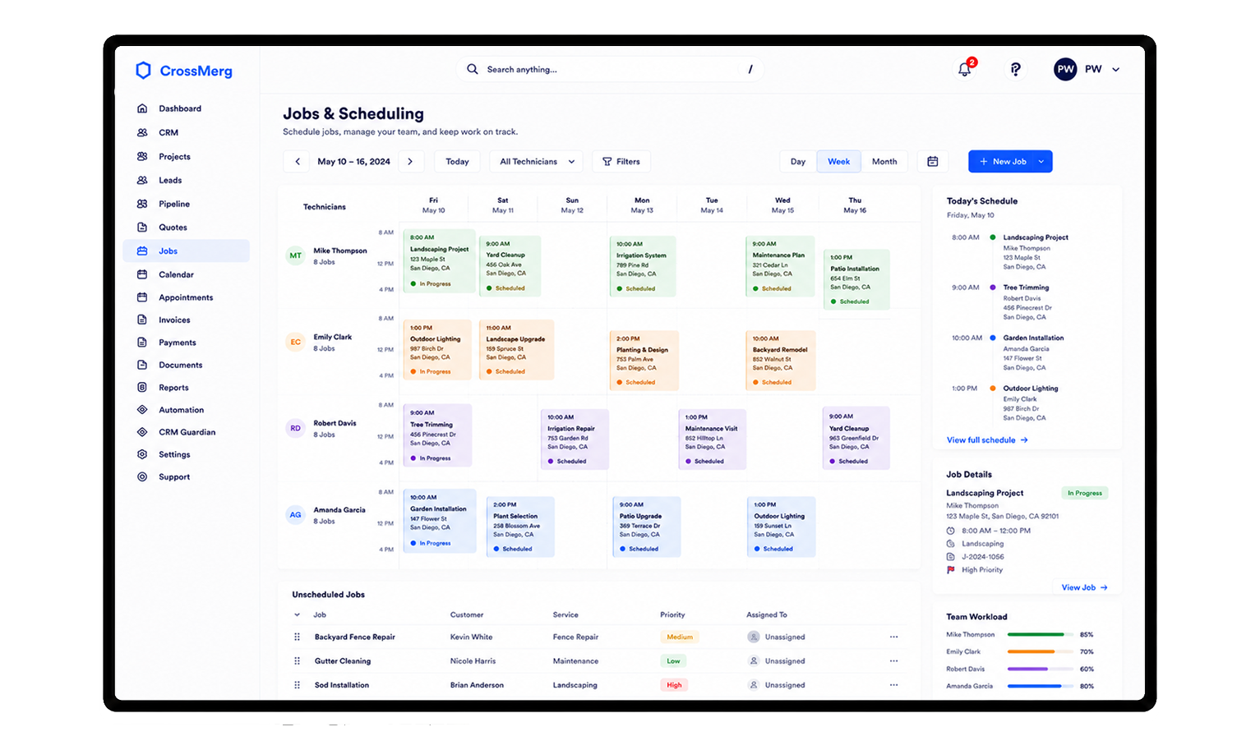Open Jobs in the sidebar menu
Image resolution: width=1260 pixels, height=750 pixels.
coord(186,251)
